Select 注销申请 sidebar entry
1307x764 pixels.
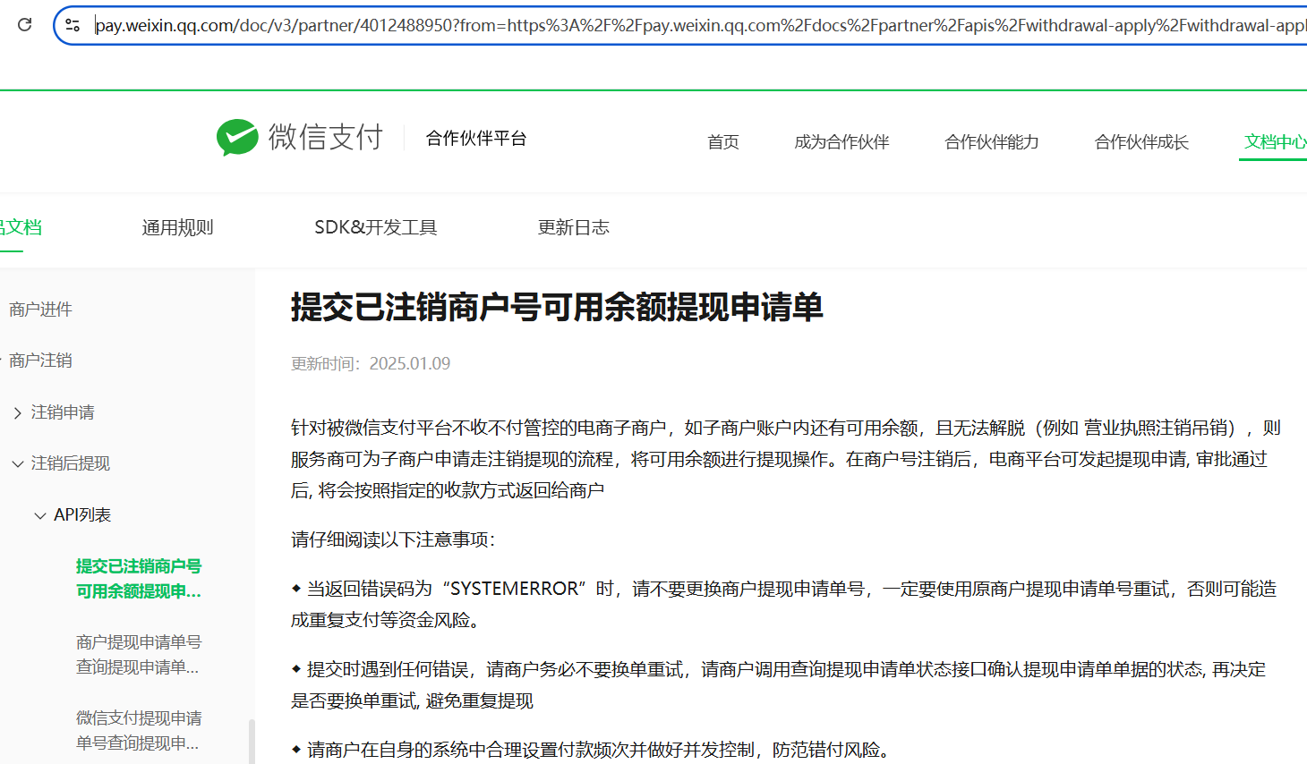pos(63,412)
